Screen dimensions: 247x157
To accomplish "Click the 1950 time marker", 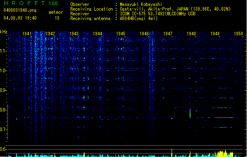I will coord(238,33).
